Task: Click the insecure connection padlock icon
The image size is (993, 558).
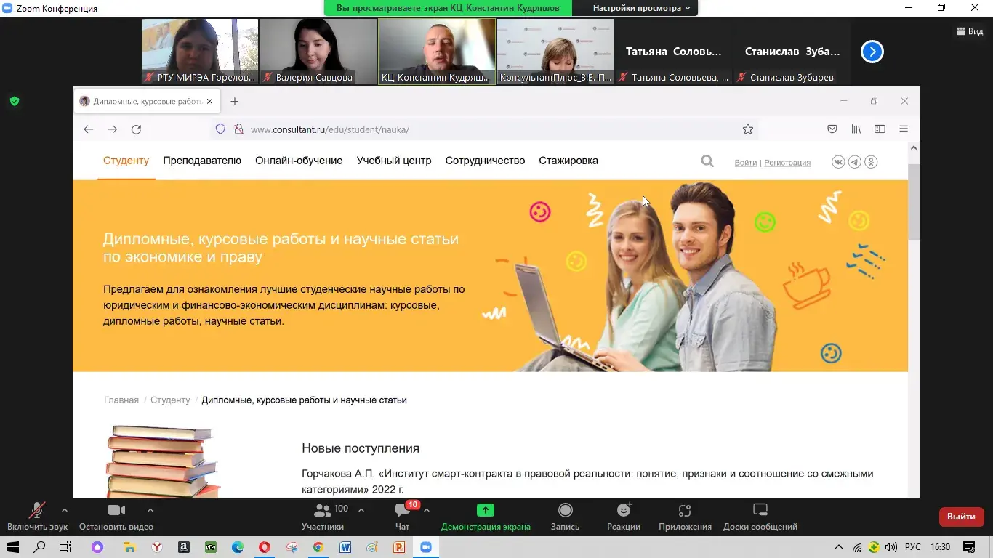Action: 238,129
